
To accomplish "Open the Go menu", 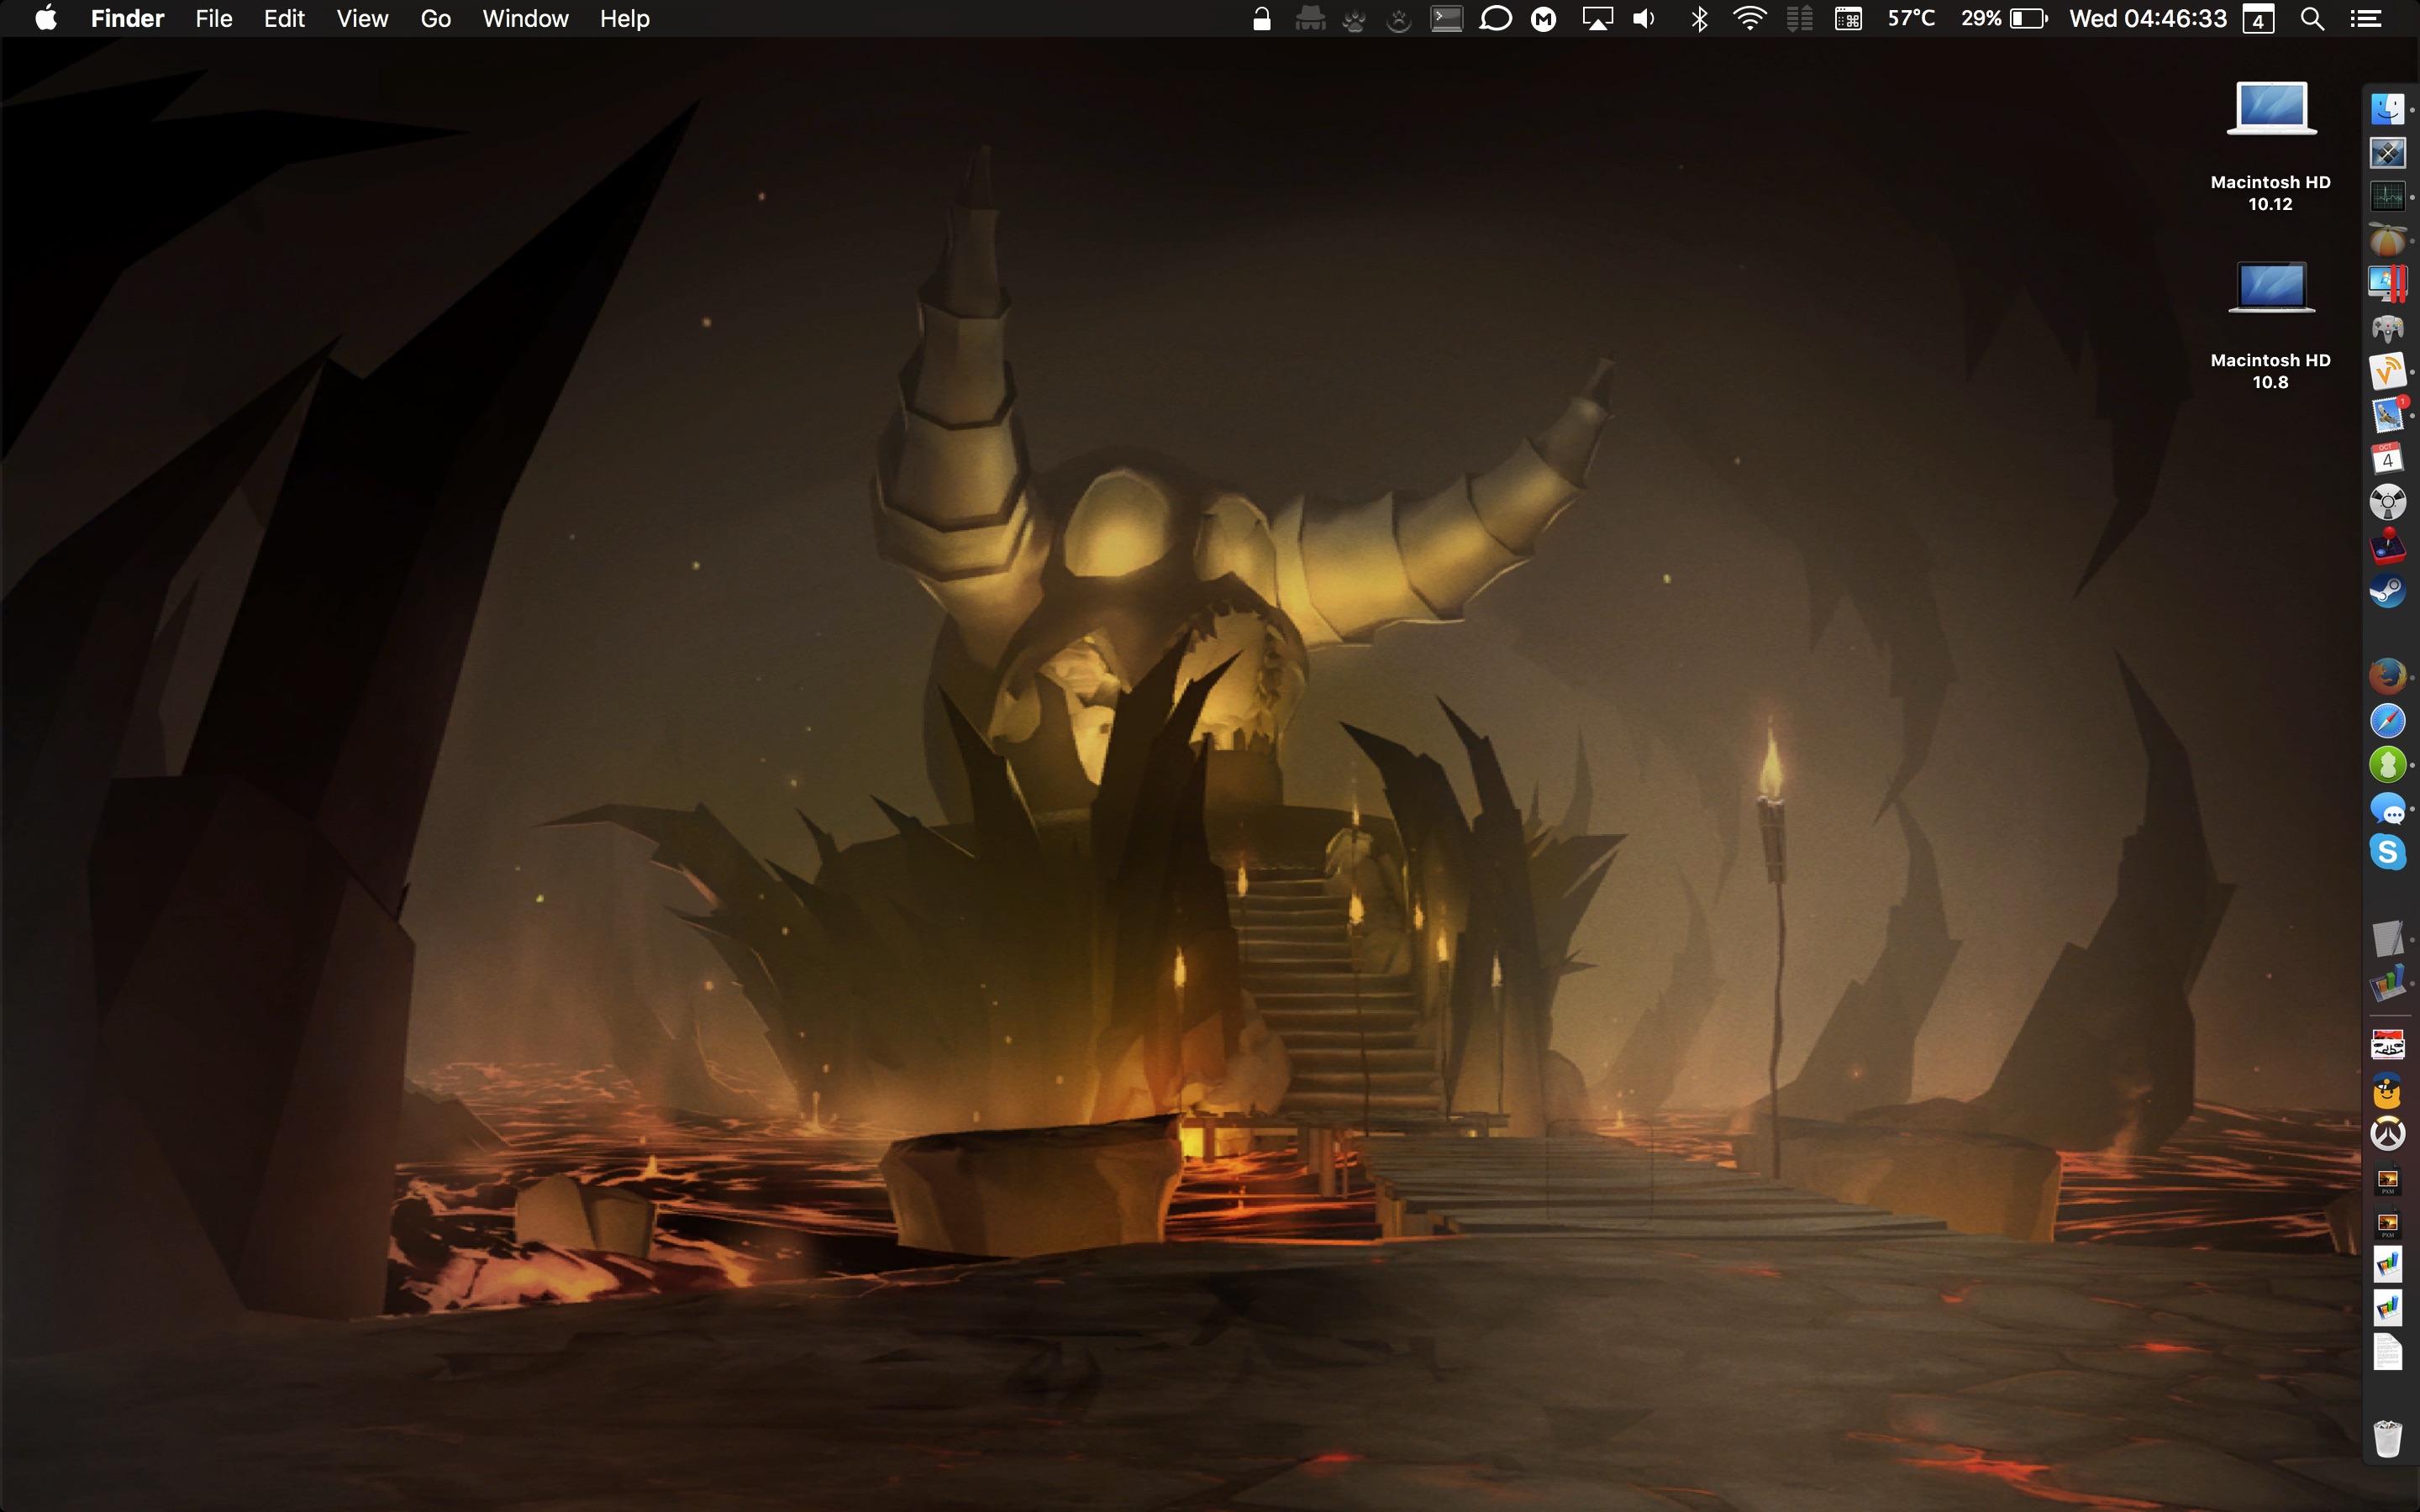I will (x=435, y=19).
